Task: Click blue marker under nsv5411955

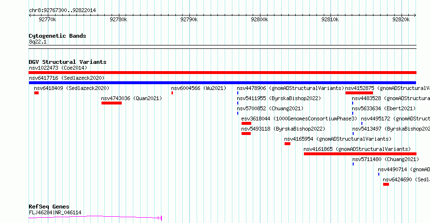Action: (x=238, y=103)
